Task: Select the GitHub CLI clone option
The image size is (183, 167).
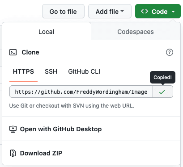Action: (84, 71)
